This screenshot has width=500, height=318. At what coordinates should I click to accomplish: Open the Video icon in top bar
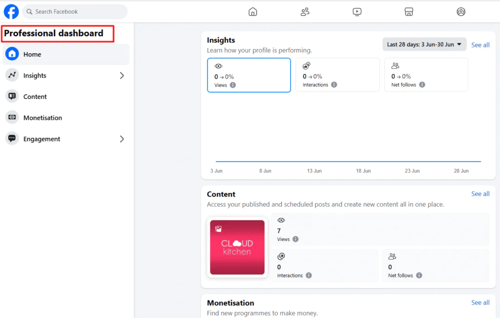(357, 12)
